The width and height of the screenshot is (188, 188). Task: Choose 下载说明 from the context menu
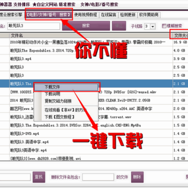(66, 94)
